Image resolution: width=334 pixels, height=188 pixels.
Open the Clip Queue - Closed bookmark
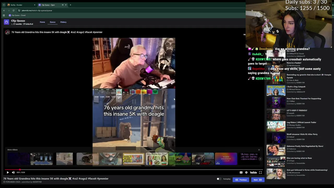(17, 15)
